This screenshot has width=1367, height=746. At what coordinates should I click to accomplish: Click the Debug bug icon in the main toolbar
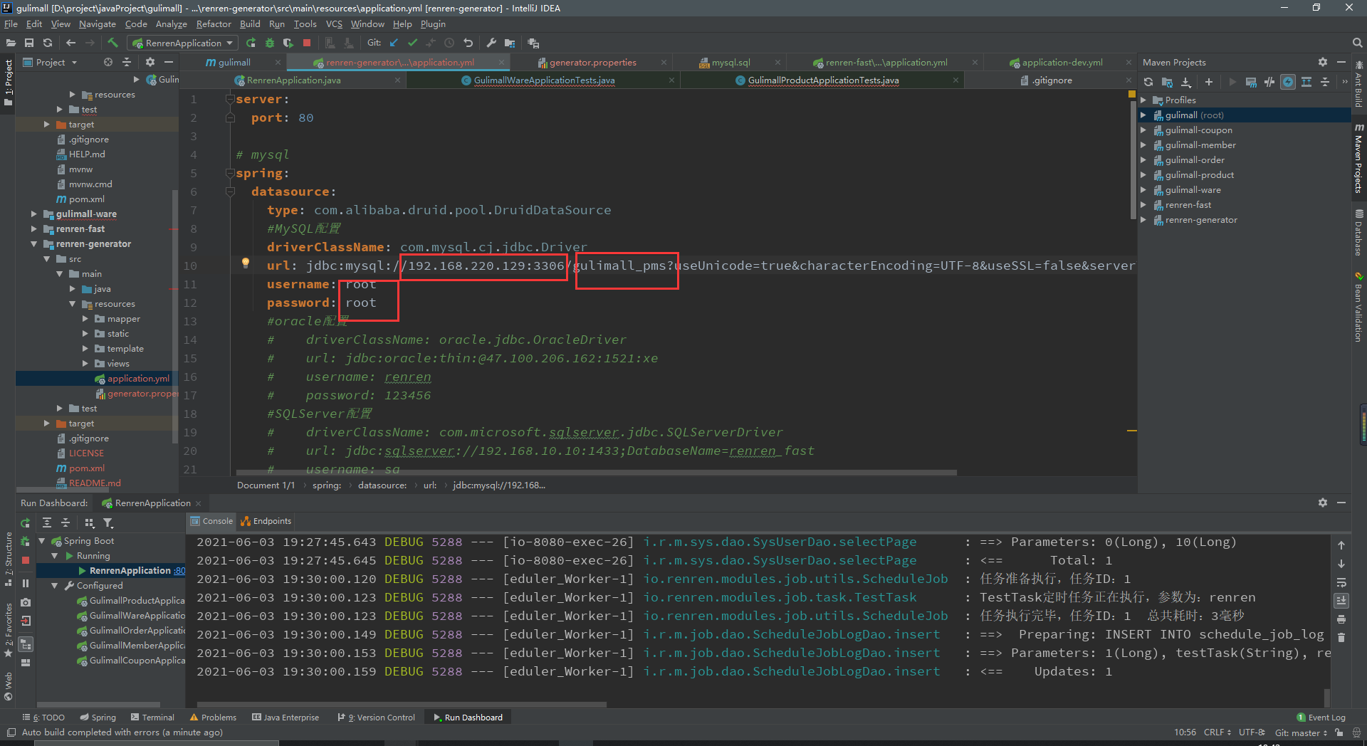pyautogui.click(x=270, y=43)
